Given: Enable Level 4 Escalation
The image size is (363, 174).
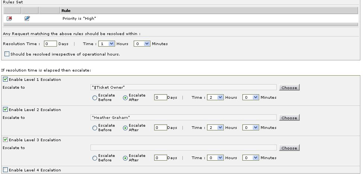Looking at the screenshot, I should [x=5, y=170].
